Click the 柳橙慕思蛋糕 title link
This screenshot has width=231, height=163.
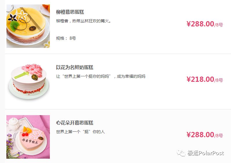coord(70,12)
